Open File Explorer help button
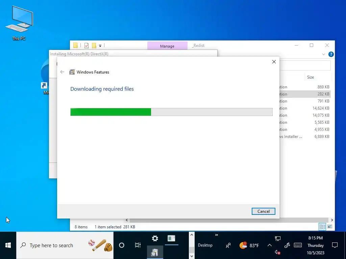Screen dimensions: 346x259 tap(331, 54)
